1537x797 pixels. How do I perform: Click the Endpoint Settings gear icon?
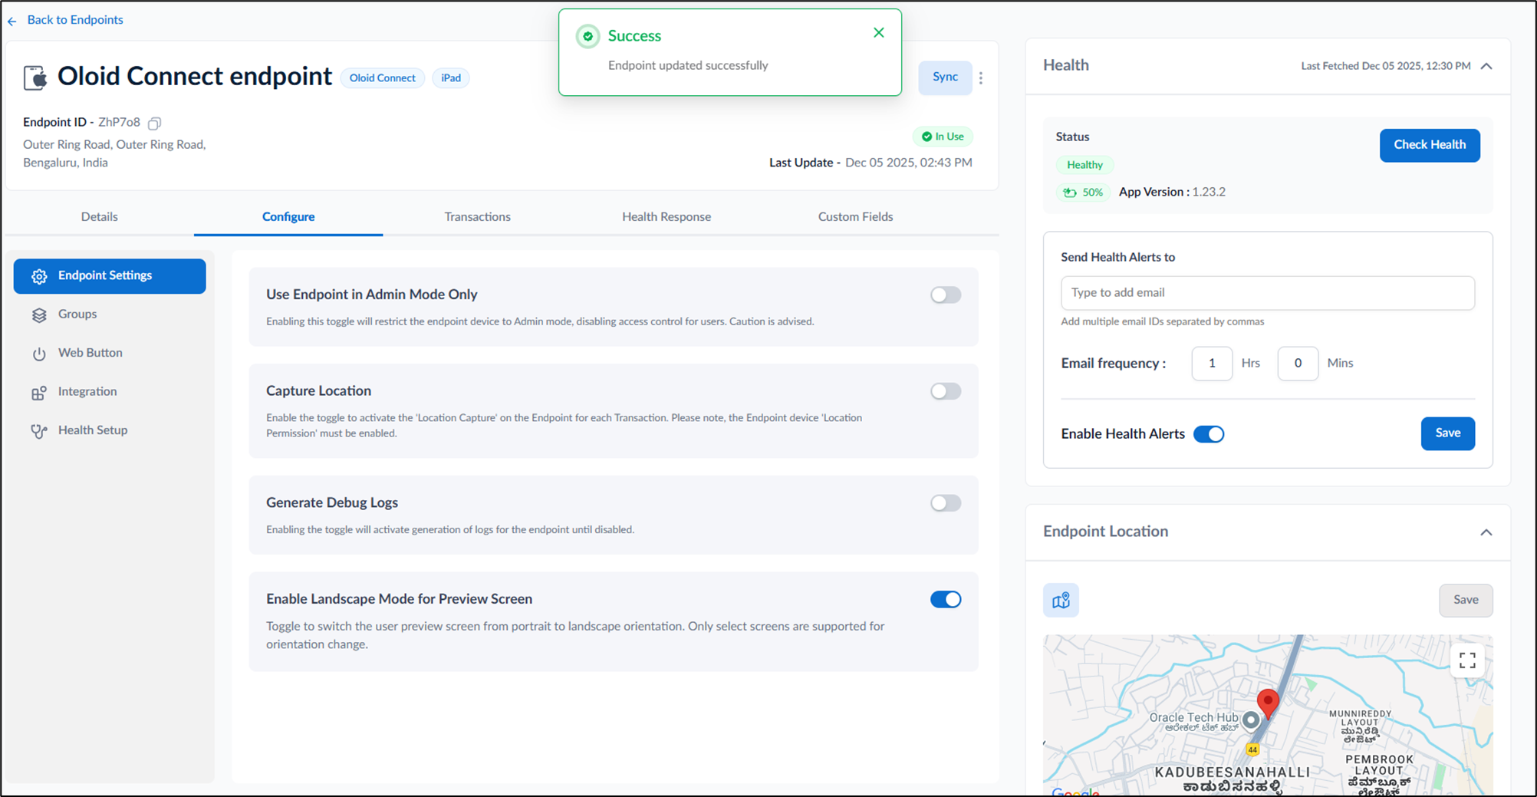click(x=39, y=276)
